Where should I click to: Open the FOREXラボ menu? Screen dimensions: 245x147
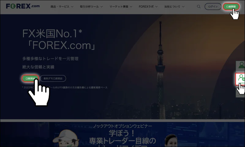point(148,6)
